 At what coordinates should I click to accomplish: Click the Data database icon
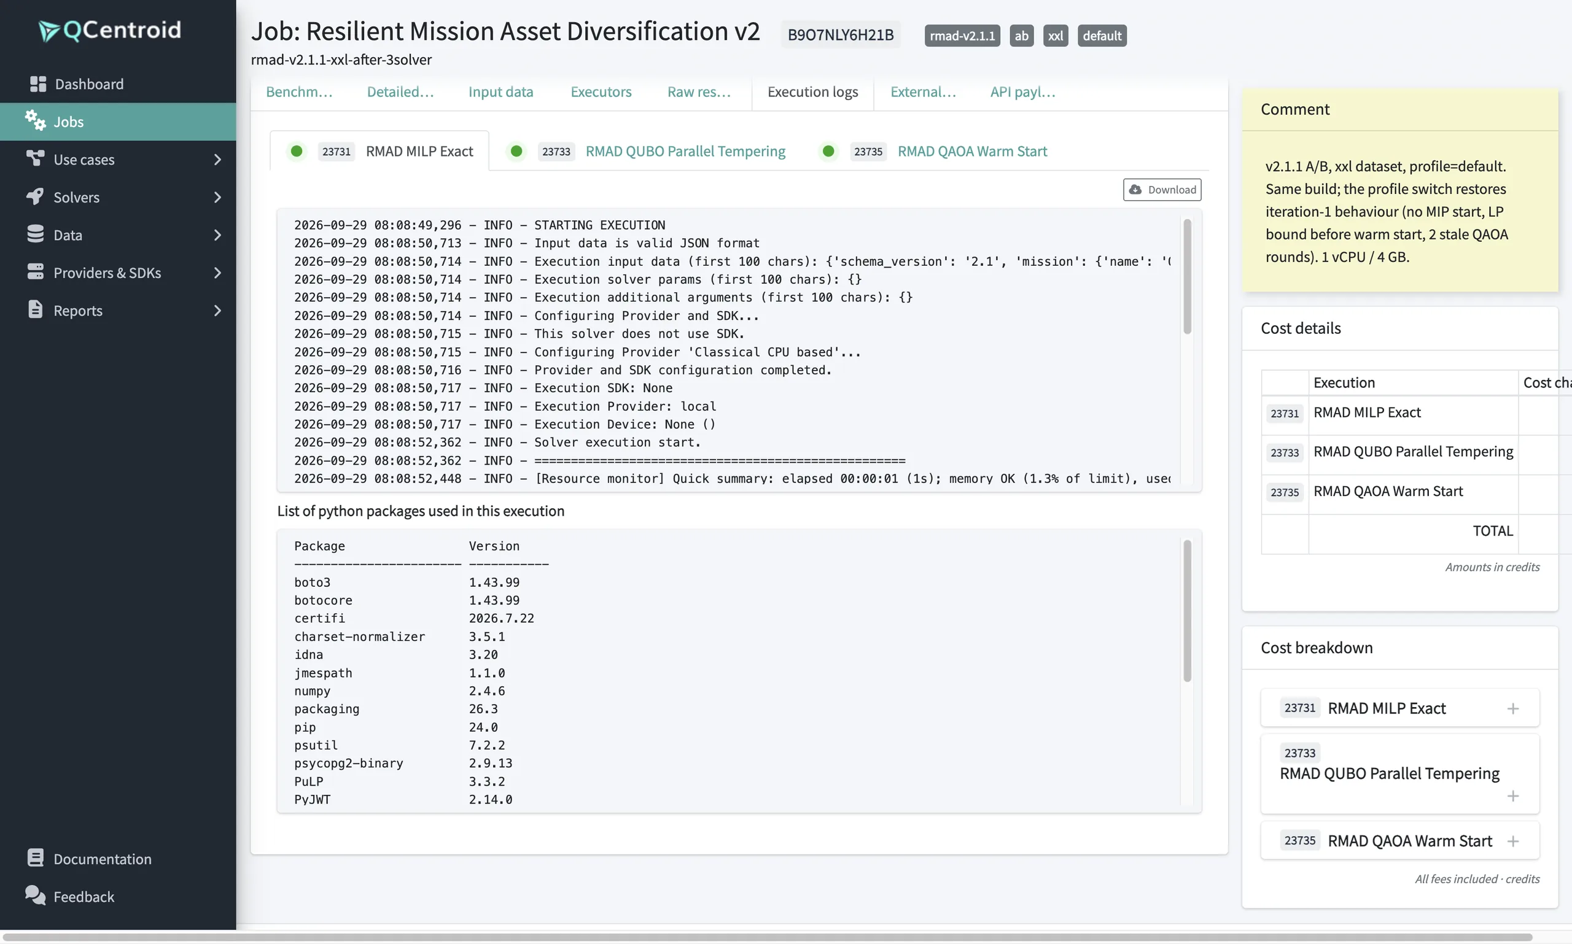click(36, 233)
